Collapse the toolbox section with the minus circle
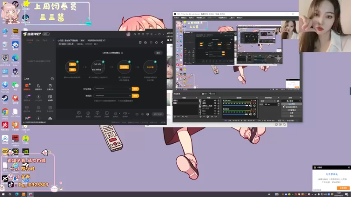The width and height of the screenshot is (351, 197). 52,79
